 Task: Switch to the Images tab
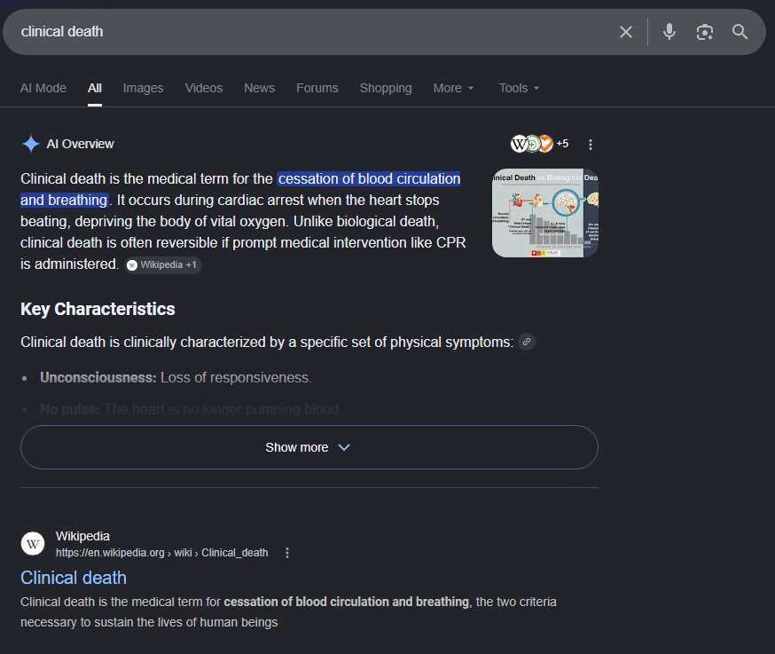[143, 88]
